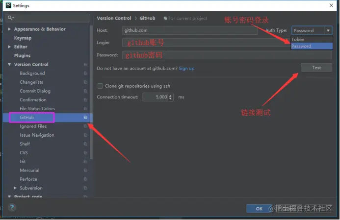Click the project-level icon beside Ignored Files
The height and width of the screenshot is (220, 340).
pyautogui.click(x=85, y=126)
